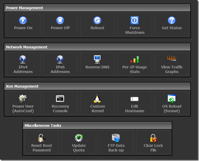
Task: Open Reverse DNS monitor icon
Action: (97, 59)
